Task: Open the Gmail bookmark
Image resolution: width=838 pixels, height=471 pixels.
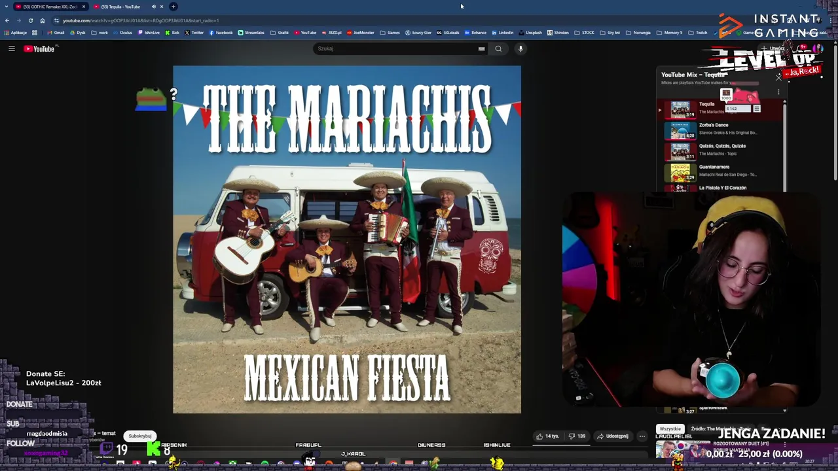Action: click(x=56, y=33)
